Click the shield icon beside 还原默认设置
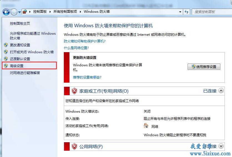Screen dimensions: 232x157 [6, 59]
